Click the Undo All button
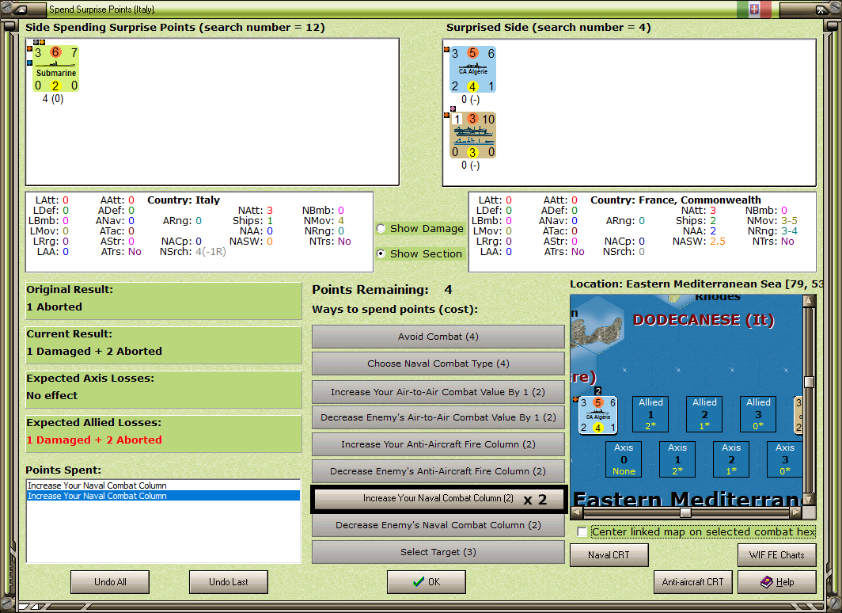The width and height of the screenshot is (842, 613). click(110, 582)
